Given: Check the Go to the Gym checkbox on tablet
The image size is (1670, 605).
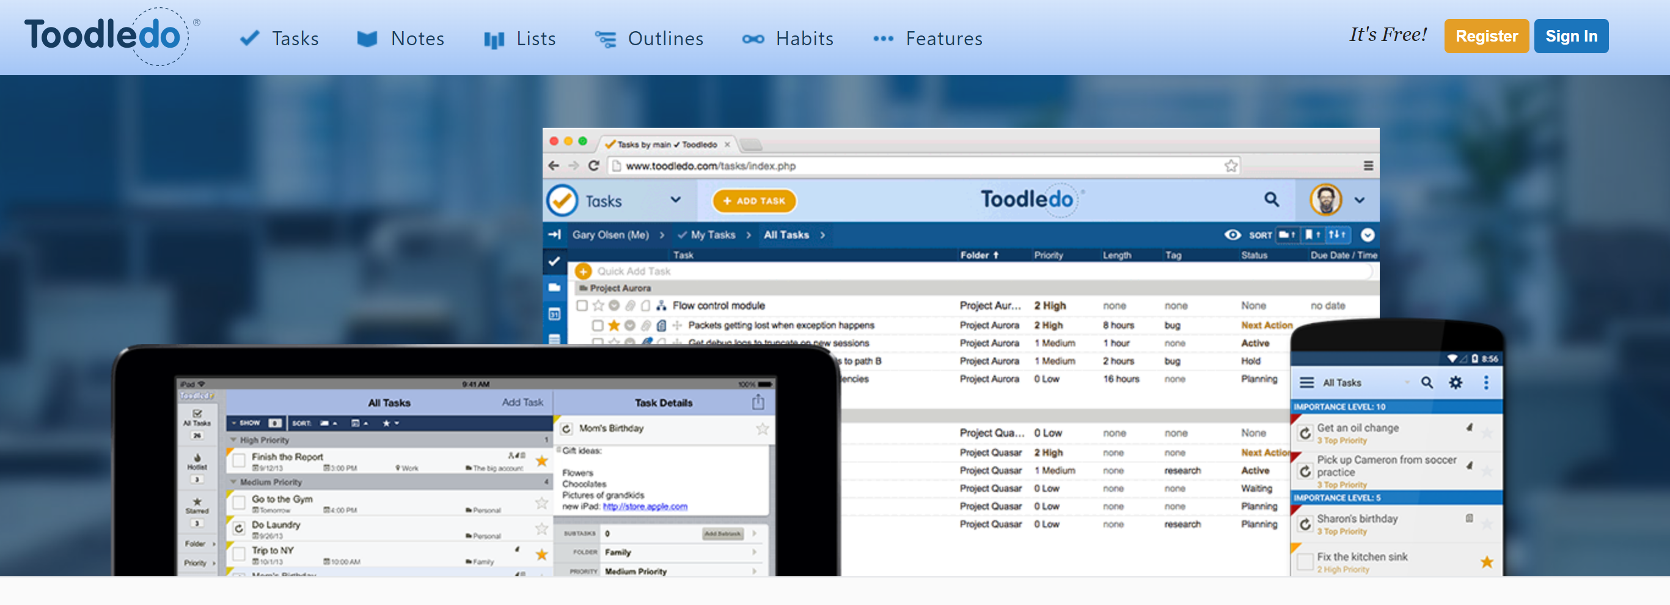Looking at the screenshot, I should (239, 502).
